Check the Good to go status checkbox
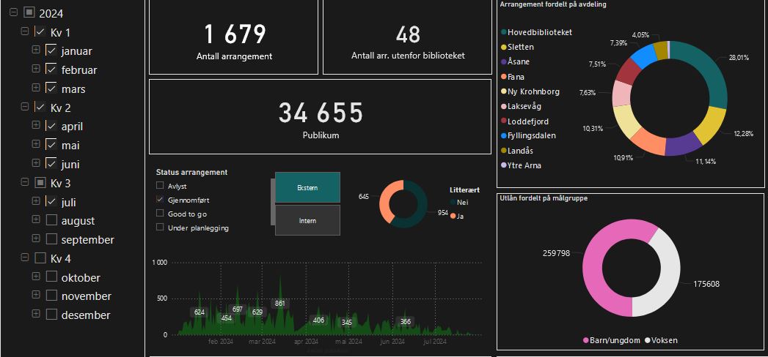This screenshot has height=357, width=768. (160, 214)
